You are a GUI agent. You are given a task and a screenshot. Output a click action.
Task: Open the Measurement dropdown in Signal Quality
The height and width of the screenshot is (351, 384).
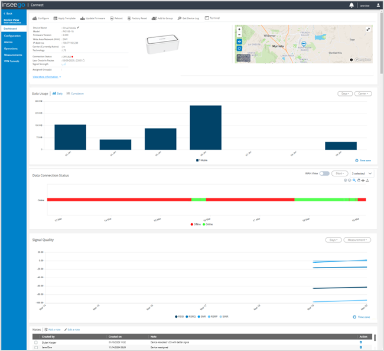coord(359,240)
